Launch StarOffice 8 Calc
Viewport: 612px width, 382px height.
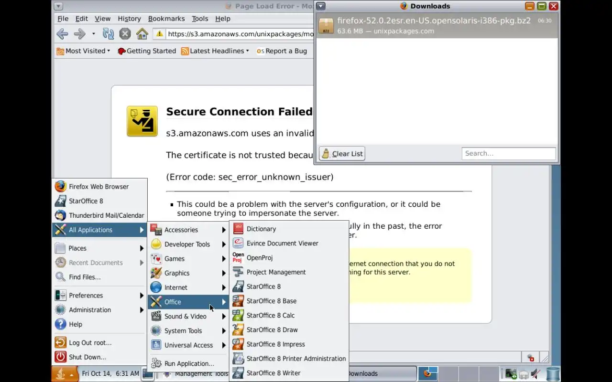289,315
